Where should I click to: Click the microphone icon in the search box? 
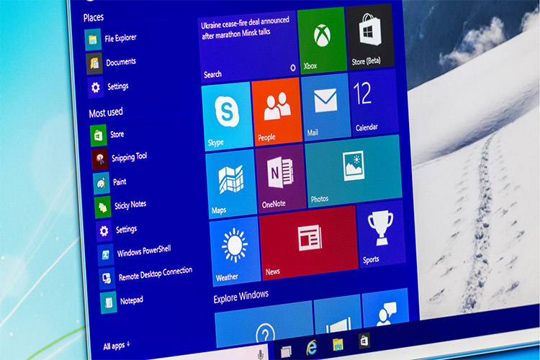(261, 354)
